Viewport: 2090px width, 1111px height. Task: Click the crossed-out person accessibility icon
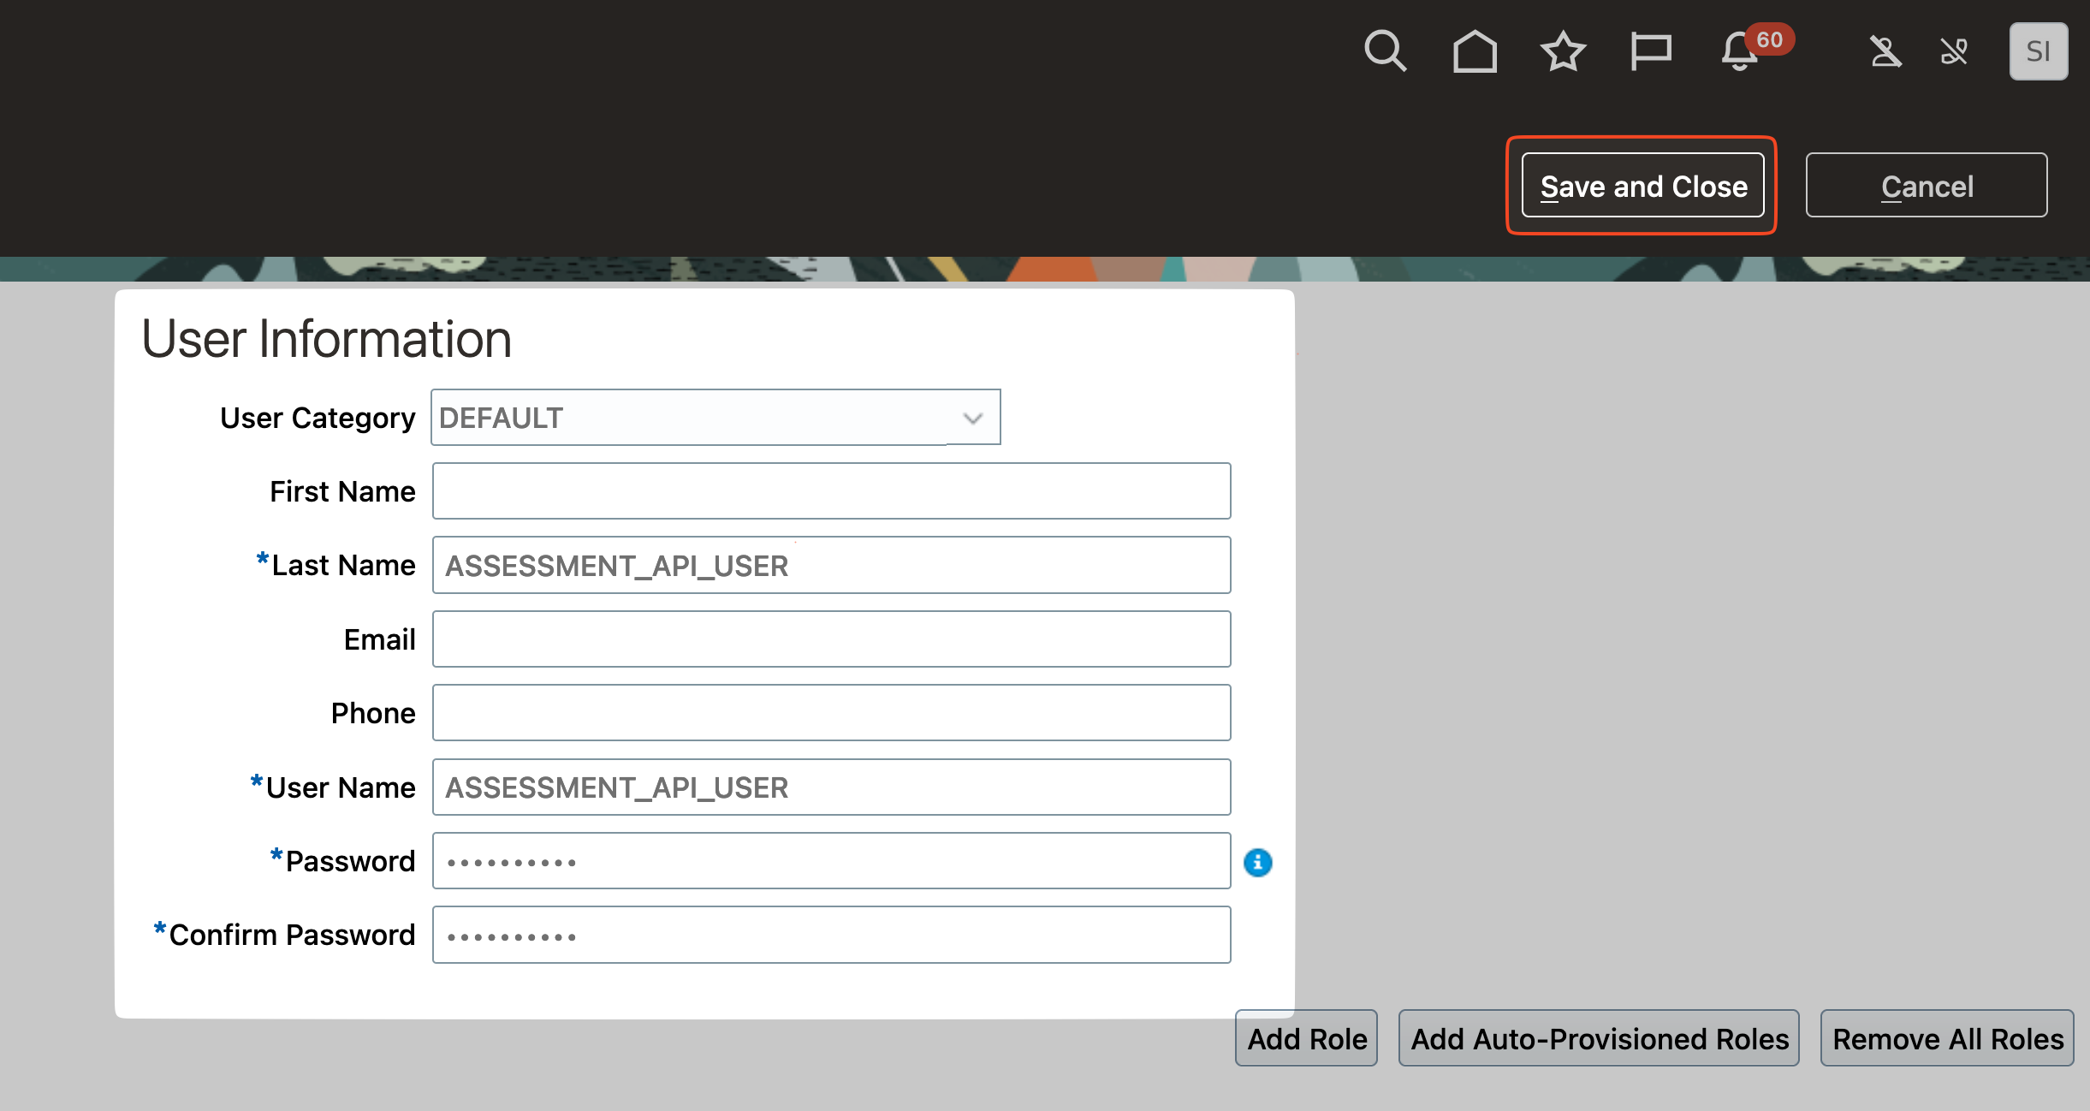[1885, 51]
